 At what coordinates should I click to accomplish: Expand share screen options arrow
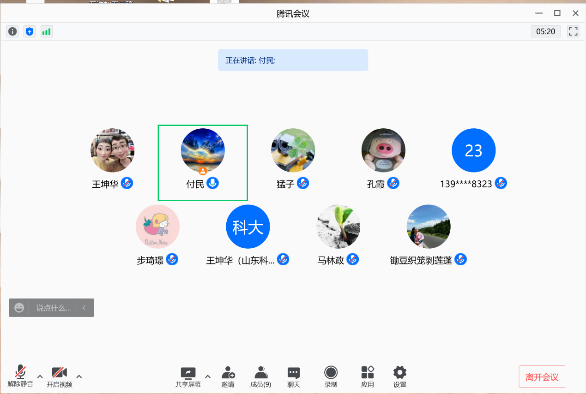[x=208, y=376]
